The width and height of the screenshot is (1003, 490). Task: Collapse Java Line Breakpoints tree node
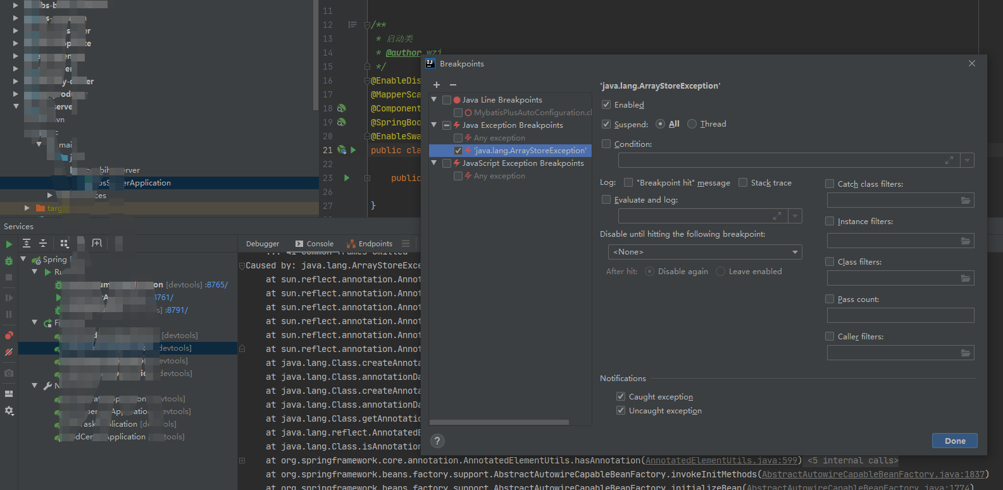(434, 99)
